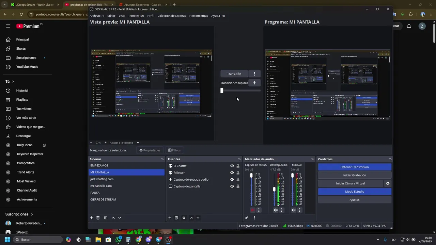Open options dots for Desktop Audio channel
The image size is (436, 245).
click(x=282, y=210)
